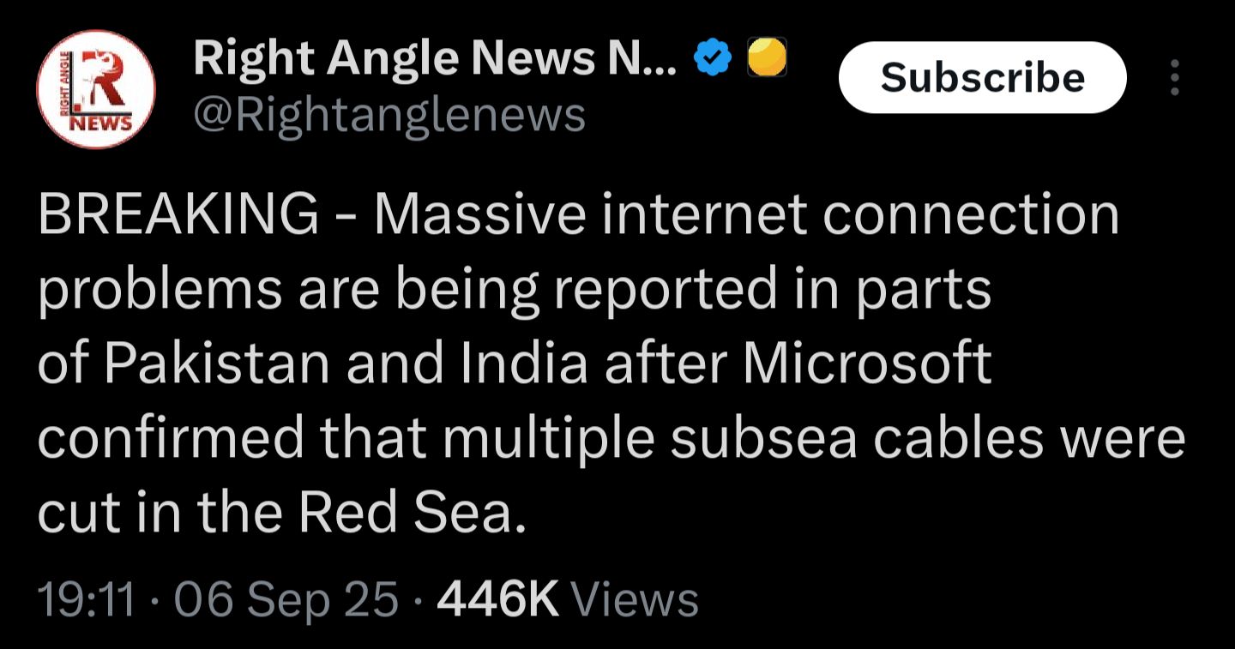The height and width of the screenshot is (649, 1235).
Task: Click the Views label beside 446K
Action: tap(634, 599)
